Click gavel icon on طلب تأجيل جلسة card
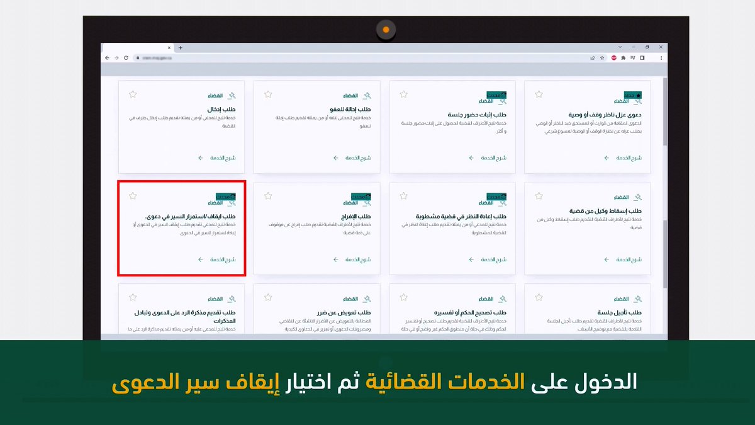The image size is (755, 425). [638, 298]
